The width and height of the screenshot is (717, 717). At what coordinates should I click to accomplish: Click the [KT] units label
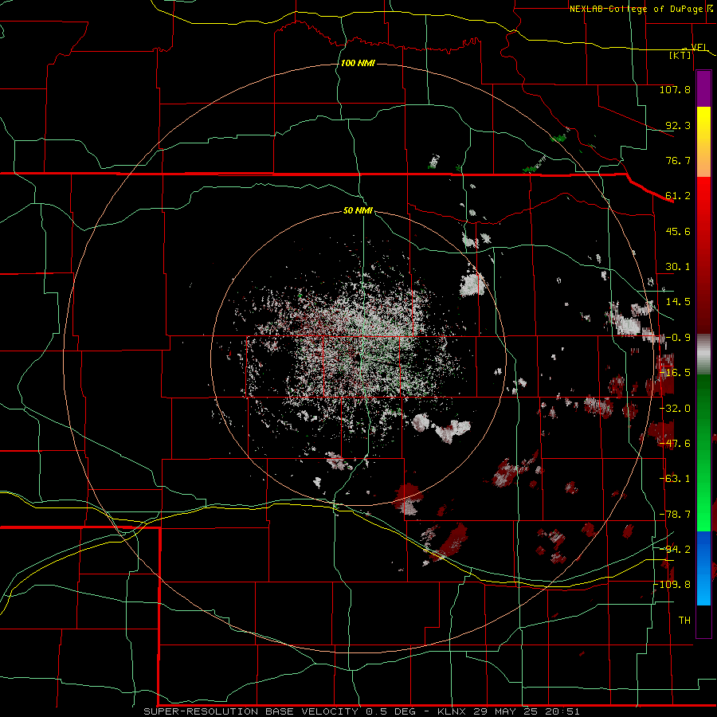pyautogui.click(x=680, y=55)
